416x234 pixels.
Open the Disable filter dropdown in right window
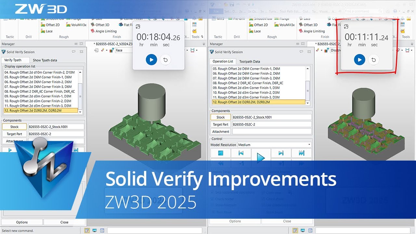336,50
